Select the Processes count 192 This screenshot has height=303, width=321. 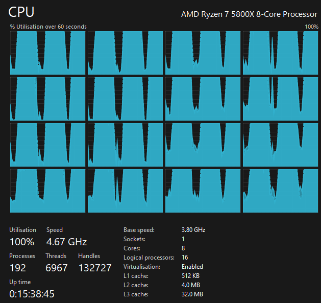pos(18,268)
